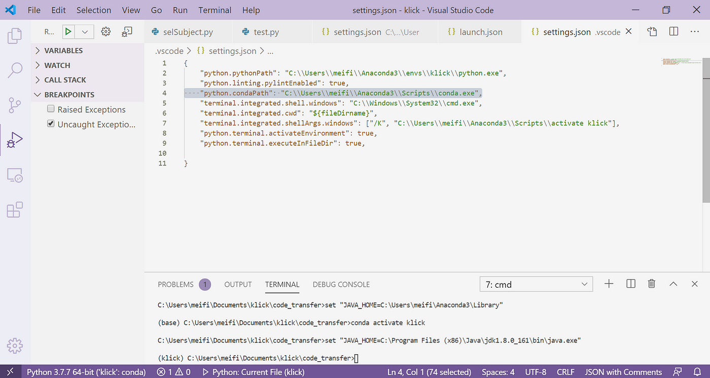
Task: Open the Help menu
Action: (x=251, y=10)
